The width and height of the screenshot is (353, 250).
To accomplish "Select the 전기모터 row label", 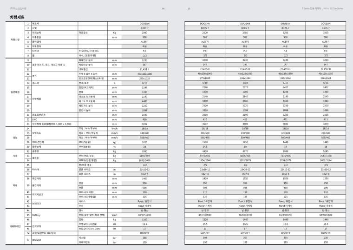I will pyautogui.click(x=37, y=225).
